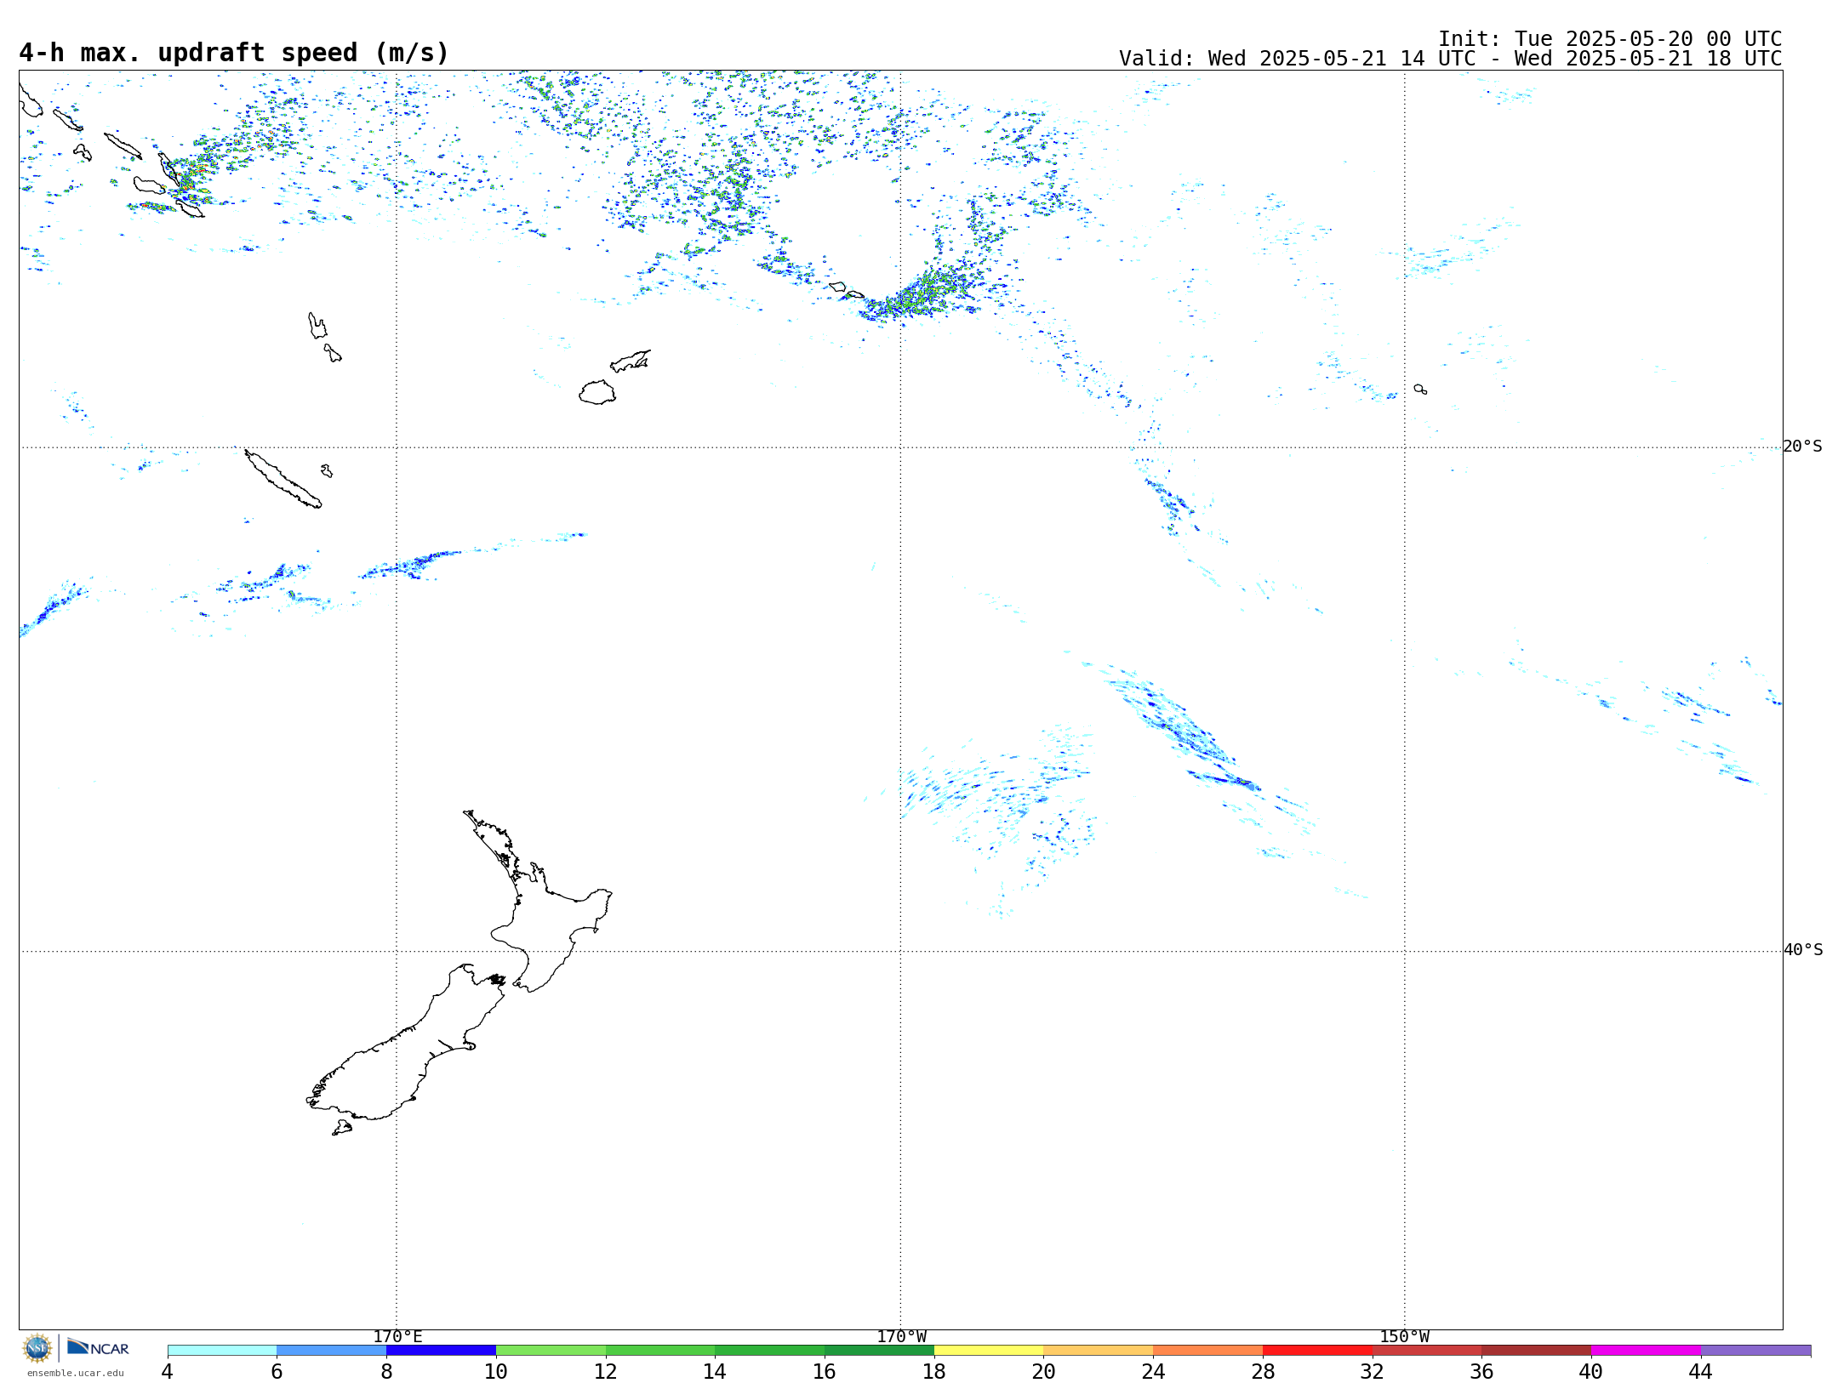This screenshot has width=1838, height=1383.
Task: Click the 'Init: Tue 2025-05-20 00 UTC' text
Action: (1610, 39)
